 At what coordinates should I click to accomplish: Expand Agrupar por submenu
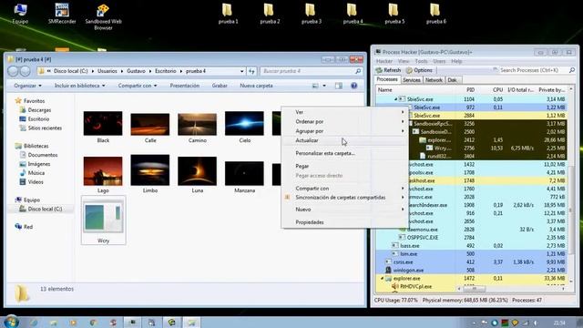click(344, 131)
